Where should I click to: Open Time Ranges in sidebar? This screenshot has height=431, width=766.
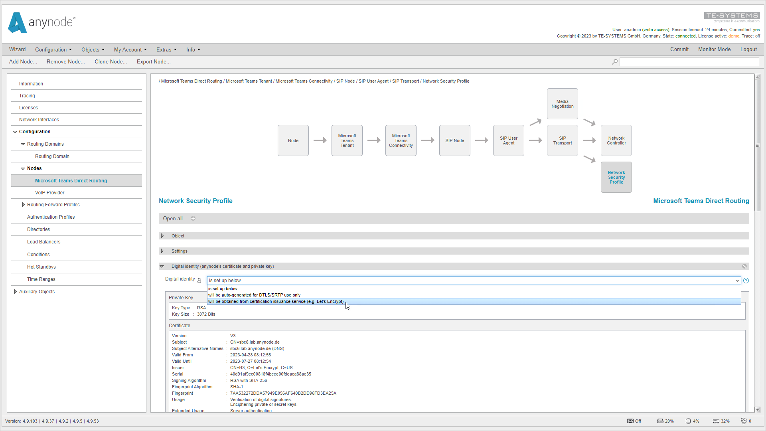(41, 279)
